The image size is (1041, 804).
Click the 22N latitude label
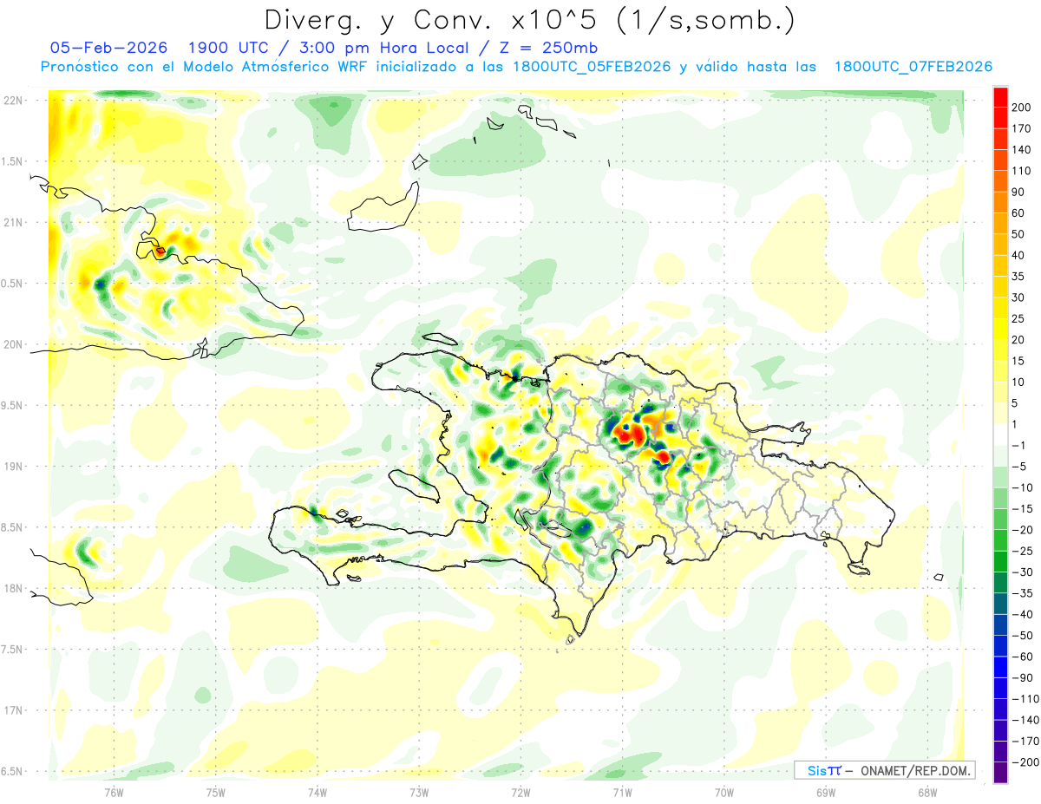click(12, 101)
